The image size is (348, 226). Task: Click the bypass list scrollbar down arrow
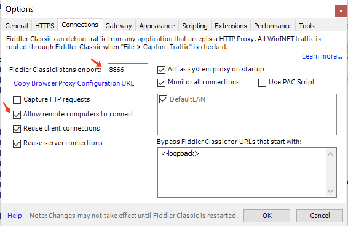(331, 192)
